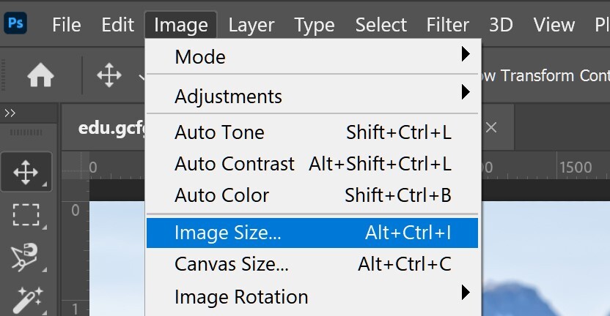The height and width of the screenshot is (316, 610).
Task: Open the Layer menu
Action: click(251, 25)
